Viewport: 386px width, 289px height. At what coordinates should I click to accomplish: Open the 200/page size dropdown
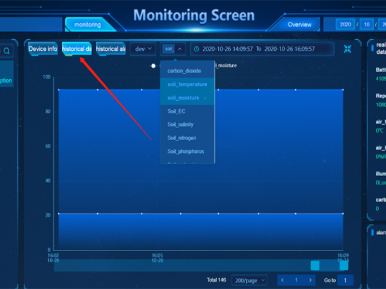click(249, 280)
